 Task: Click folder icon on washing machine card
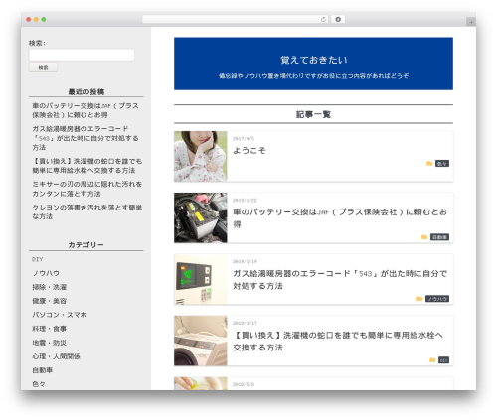[432, 360]
